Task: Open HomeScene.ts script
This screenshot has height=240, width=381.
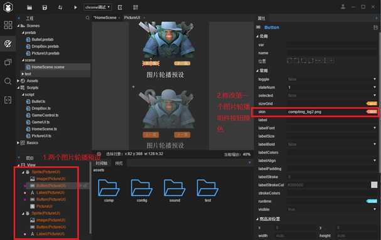Action: [44, 129]
